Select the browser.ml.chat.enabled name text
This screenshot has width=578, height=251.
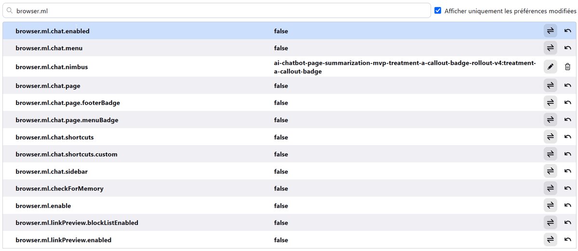(53, 31)
